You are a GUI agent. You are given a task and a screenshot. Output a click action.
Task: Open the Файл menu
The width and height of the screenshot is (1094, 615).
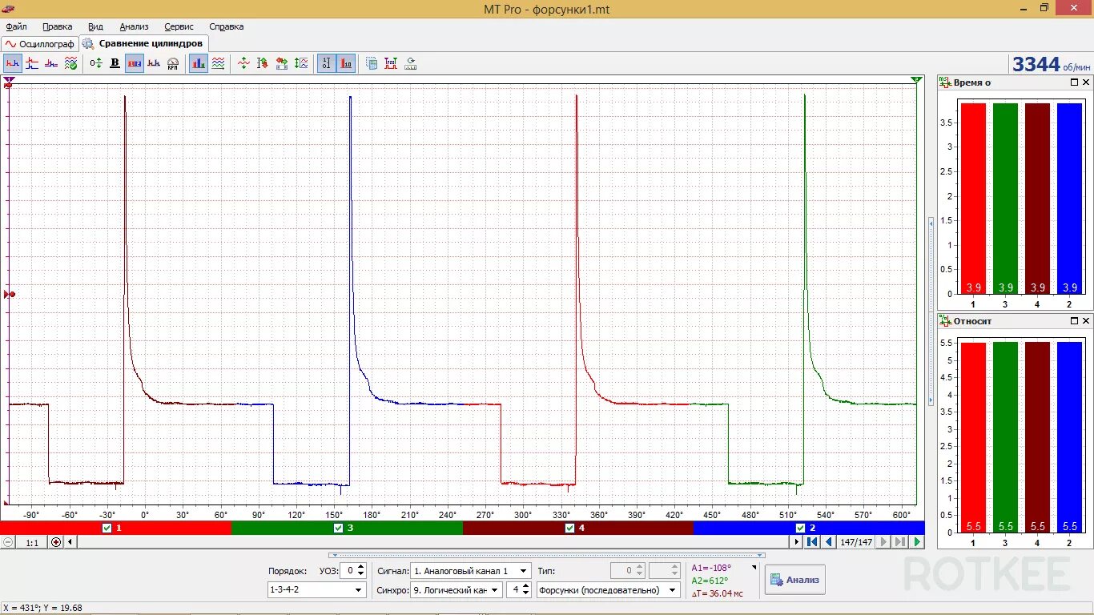(x=16, y=26)
